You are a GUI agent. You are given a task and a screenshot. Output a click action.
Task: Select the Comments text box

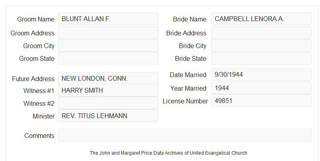(185, 135)
